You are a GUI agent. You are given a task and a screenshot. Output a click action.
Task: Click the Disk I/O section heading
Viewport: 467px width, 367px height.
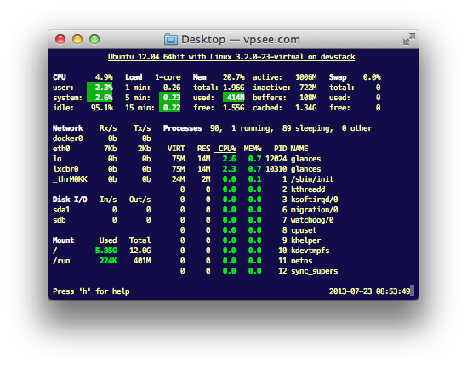click(x=70, y=200)
